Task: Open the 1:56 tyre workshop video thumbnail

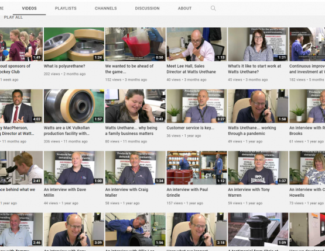Action: coord(135,229)
